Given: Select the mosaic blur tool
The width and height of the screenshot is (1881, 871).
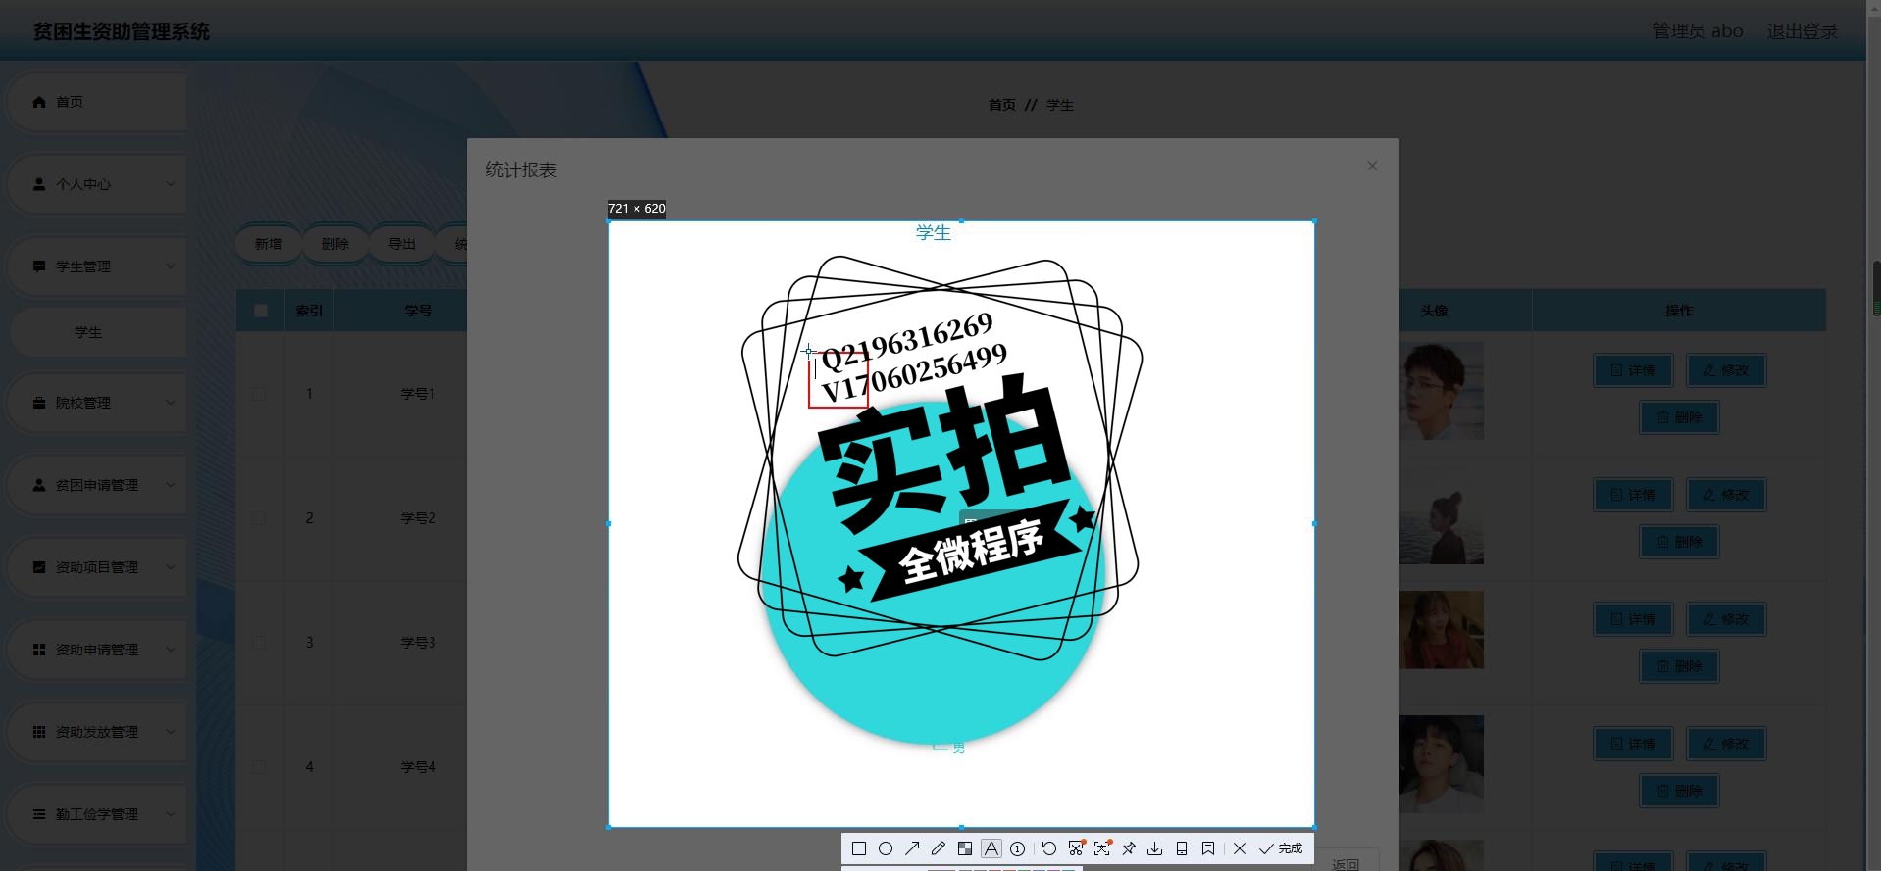Looking at the screenshot, I should tap(965, 848).
